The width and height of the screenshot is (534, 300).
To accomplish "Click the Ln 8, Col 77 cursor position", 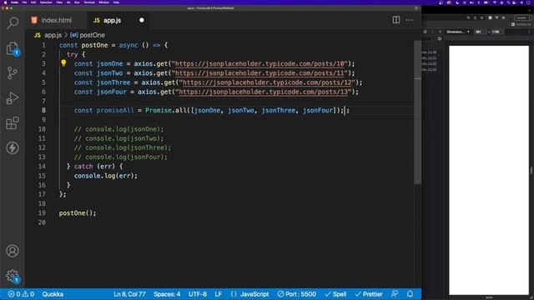I will [x=129, y=294].
